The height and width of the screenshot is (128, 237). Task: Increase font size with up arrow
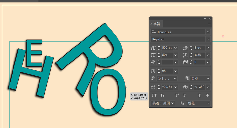(159, 47)
